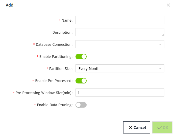Focus the Name text field
Screen dimensions: 176x136
(x=120, y=20)
